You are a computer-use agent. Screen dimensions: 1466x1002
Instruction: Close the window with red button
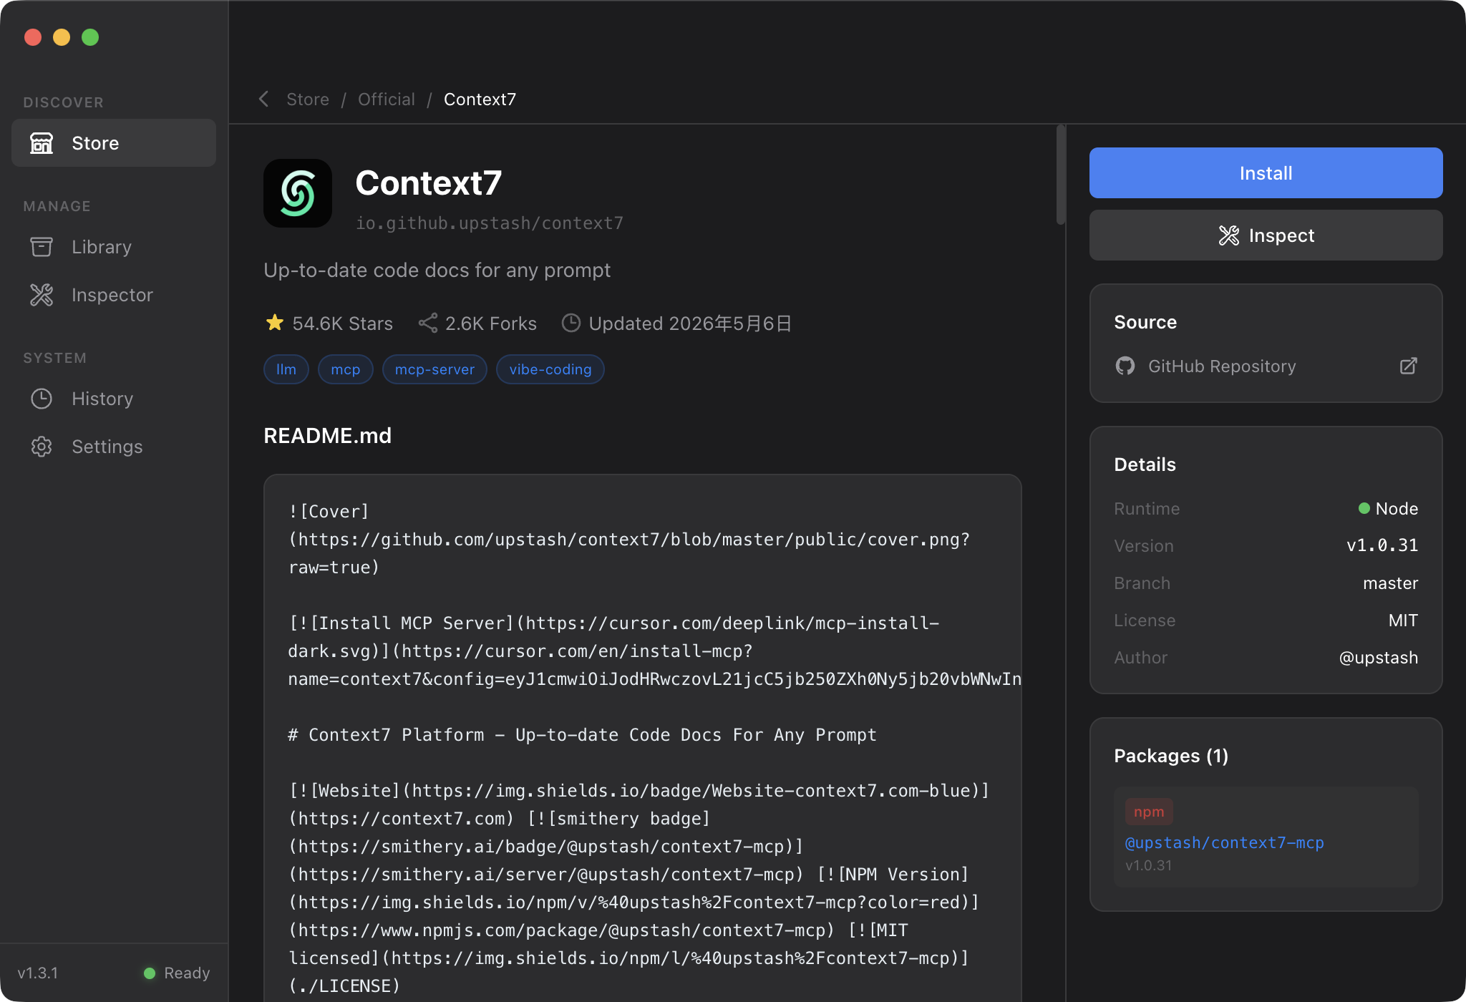pos(33,37)
